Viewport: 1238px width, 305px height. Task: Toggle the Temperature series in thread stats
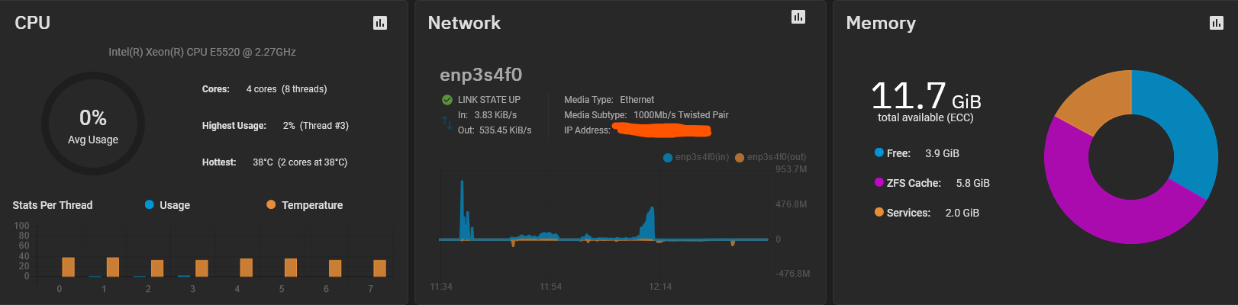tap(305, 205)
